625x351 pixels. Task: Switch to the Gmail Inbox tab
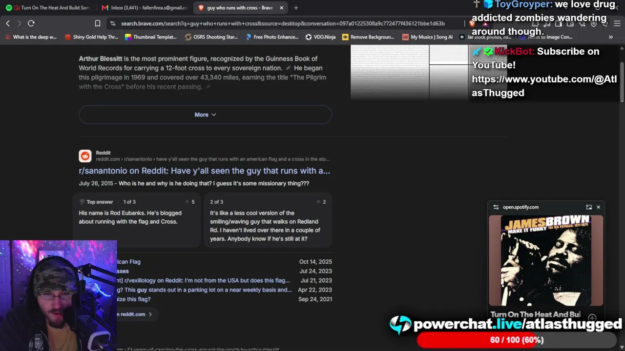(145, 8)
